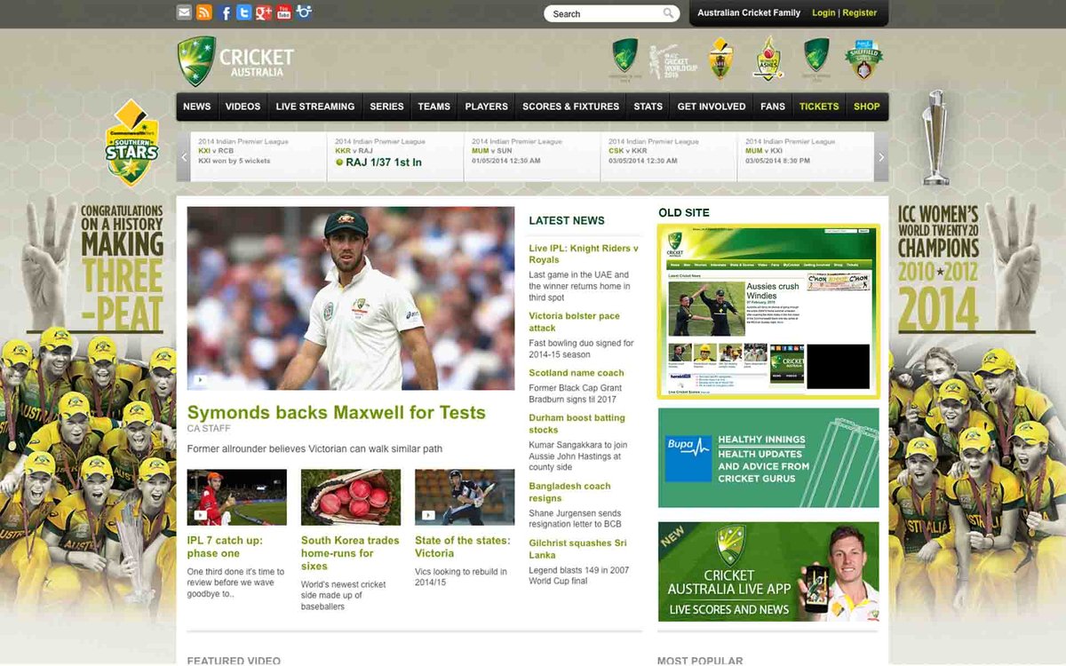The height and width of the screenshot is (666, 1066).
Task: Open the TEAMS menu
Action: [434, 107]
